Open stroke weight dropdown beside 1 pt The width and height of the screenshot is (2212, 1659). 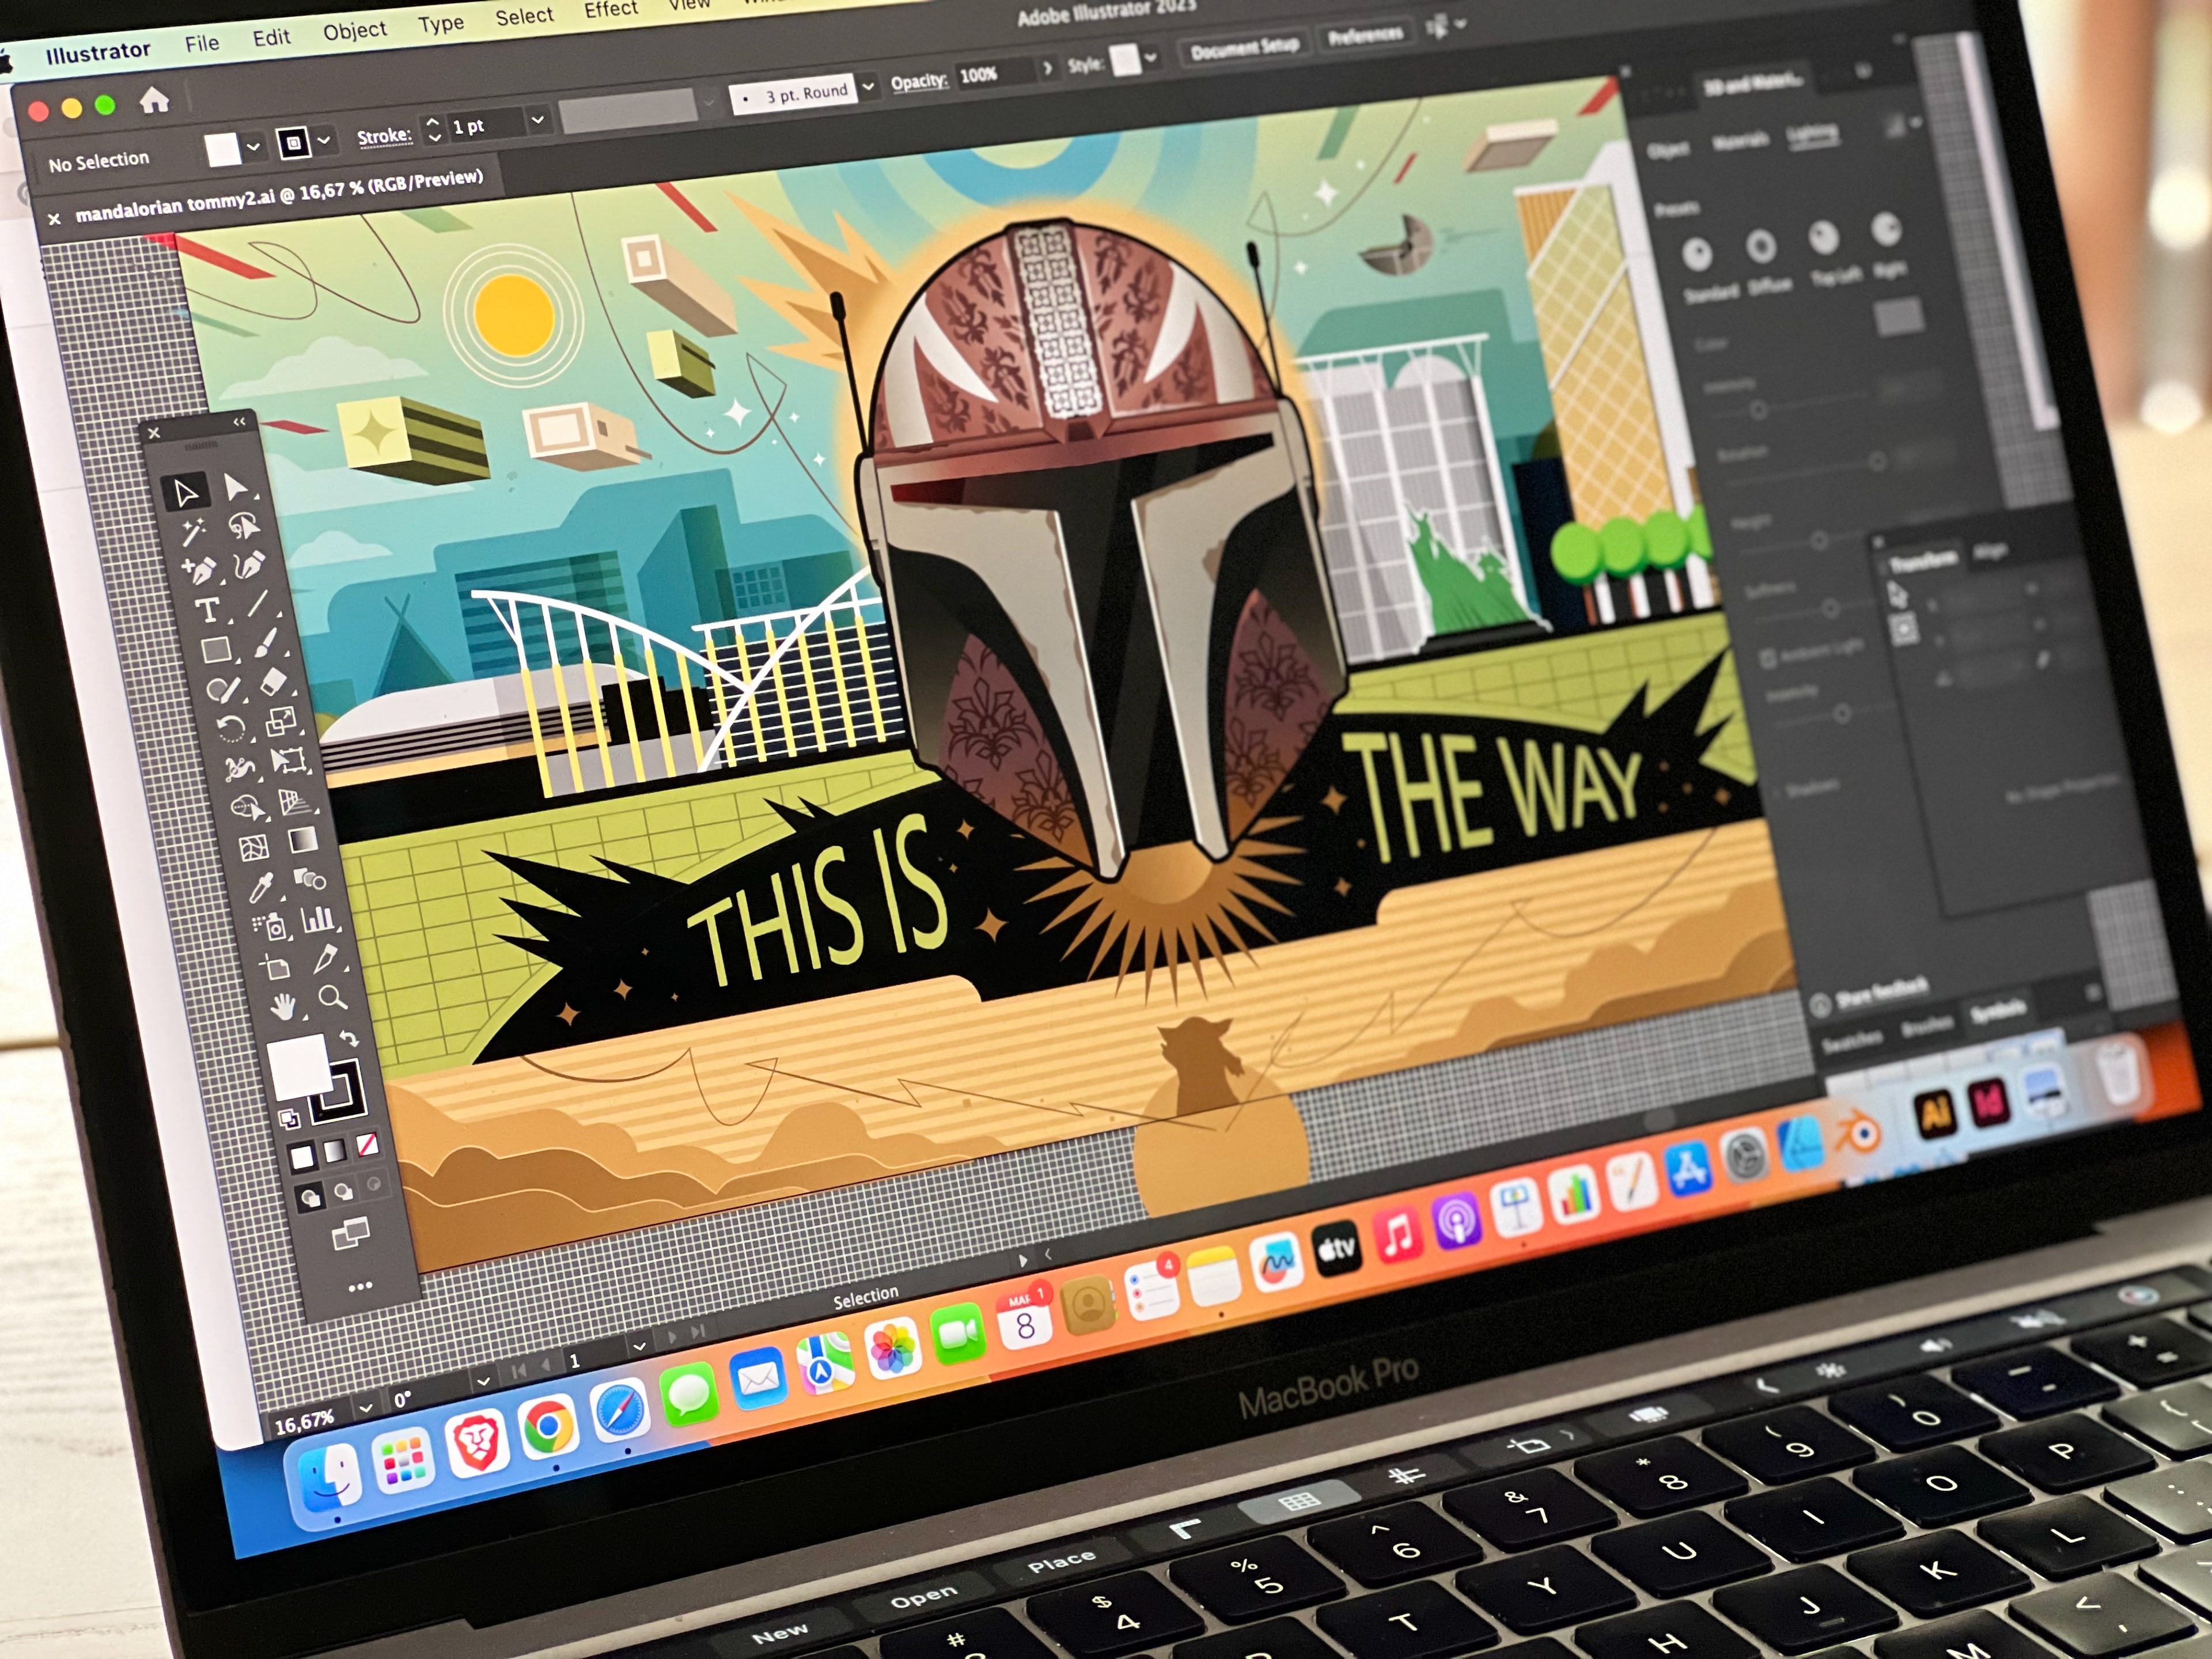point(537,120)
